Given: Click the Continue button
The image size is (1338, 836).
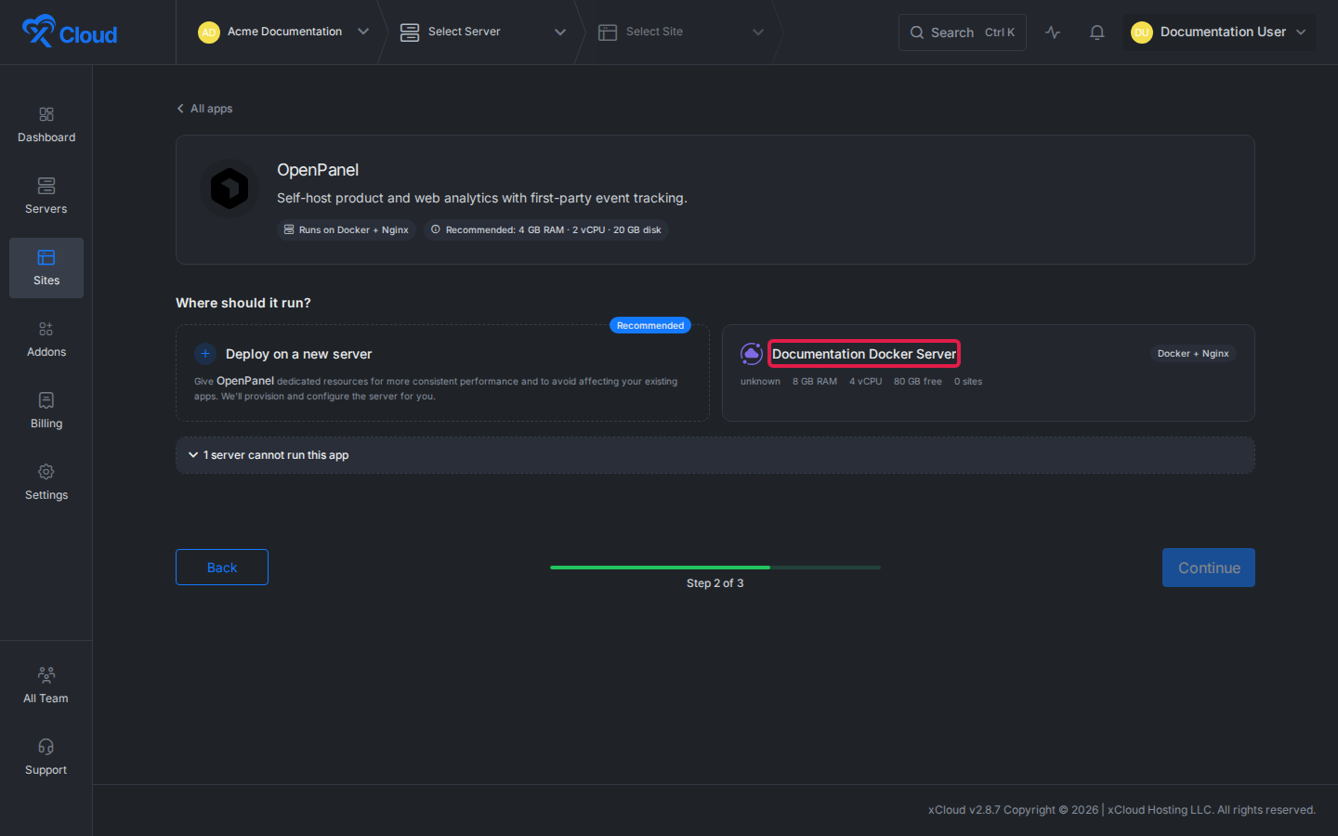Looking at the screenshot, I should pyautogui.click(x=1209, y=568).
